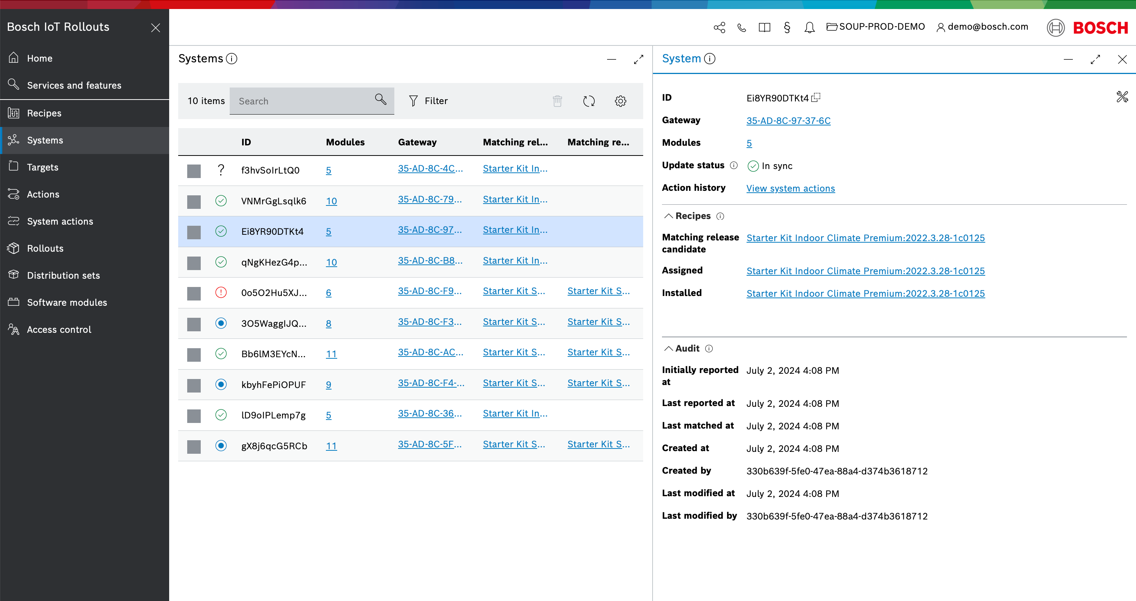
Task: Tick the checkbox for system 0o5O2Hu5XJ...
Action: [194, 293]
